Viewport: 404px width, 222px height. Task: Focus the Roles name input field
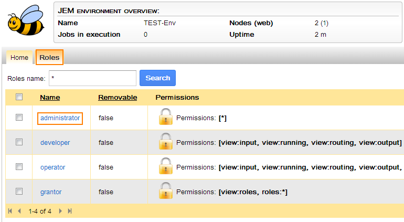[x=92, y=78]
